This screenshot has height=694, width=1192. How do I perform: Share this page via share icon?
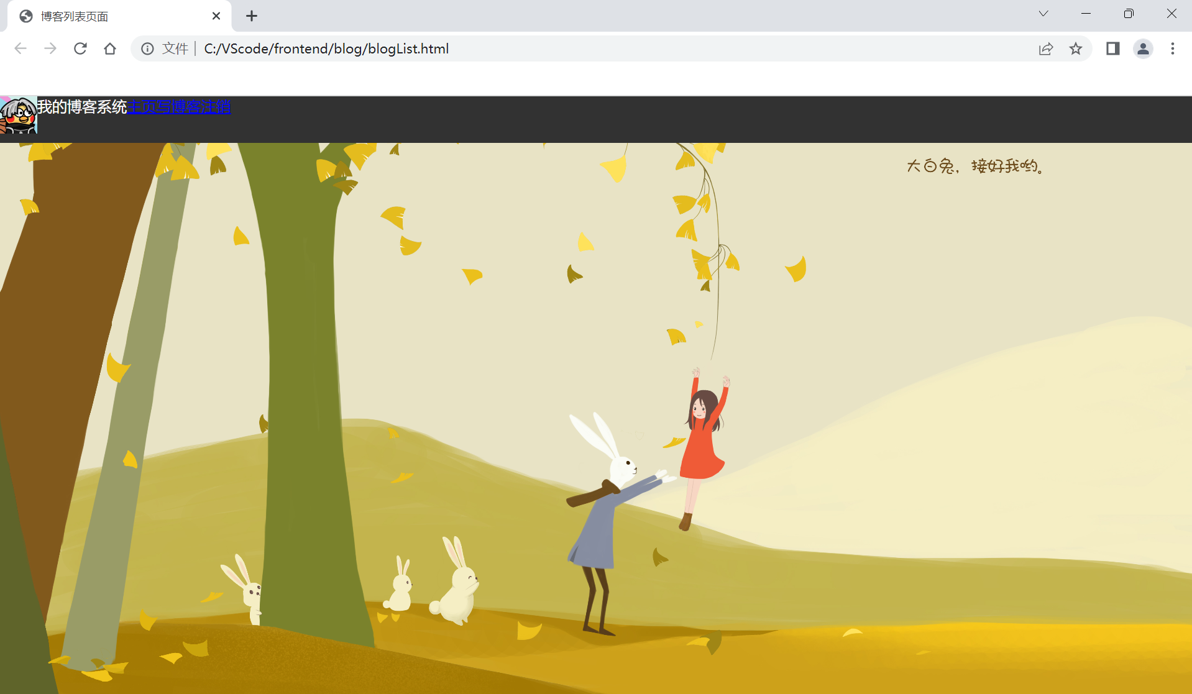[1046, 48]
